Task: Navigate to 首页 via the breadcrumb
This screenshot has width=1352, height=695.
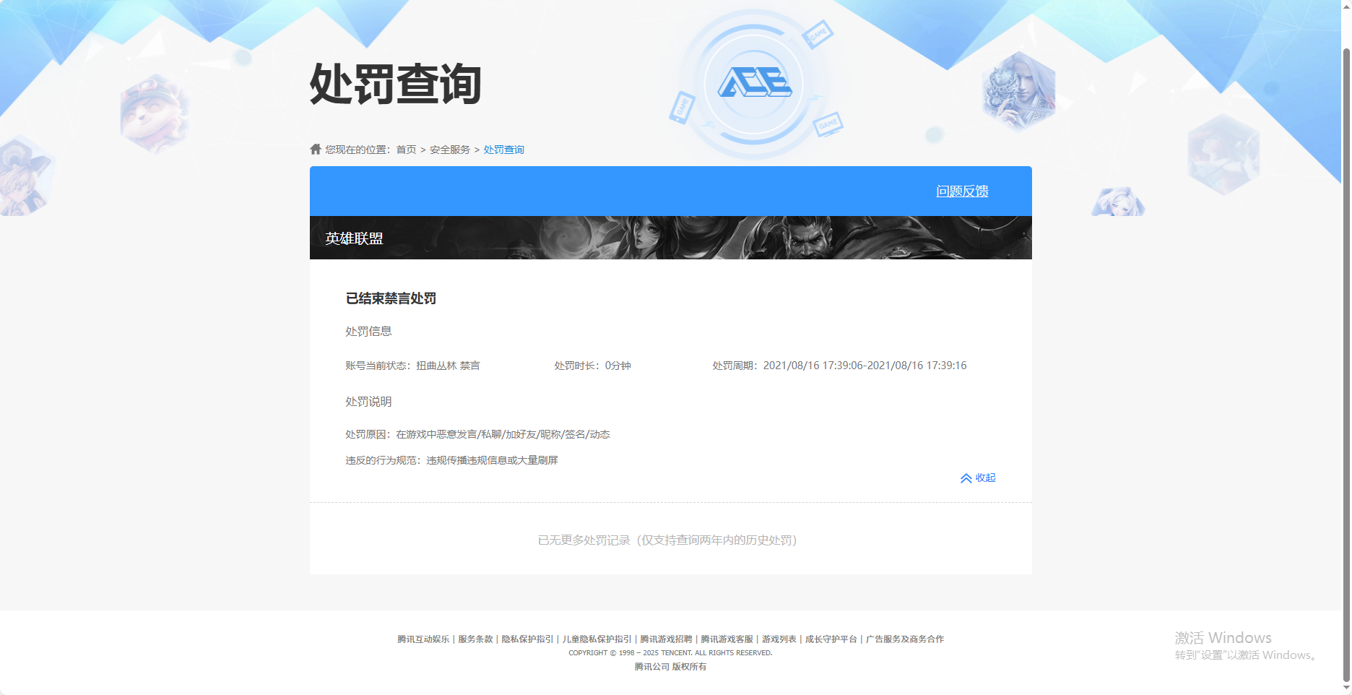Action: point(406,149)
